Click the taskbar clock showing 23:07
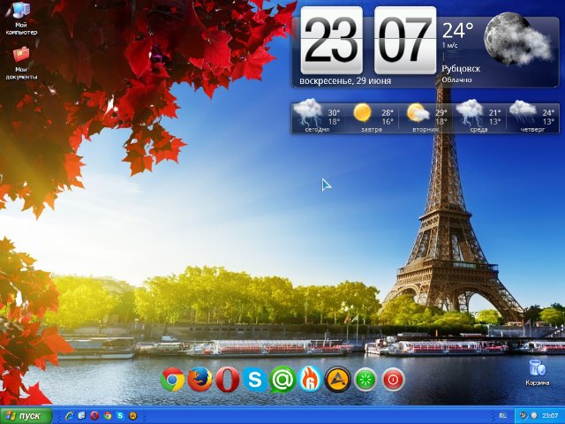The width and height of the screenshot is (565, 424). point(550,415)
